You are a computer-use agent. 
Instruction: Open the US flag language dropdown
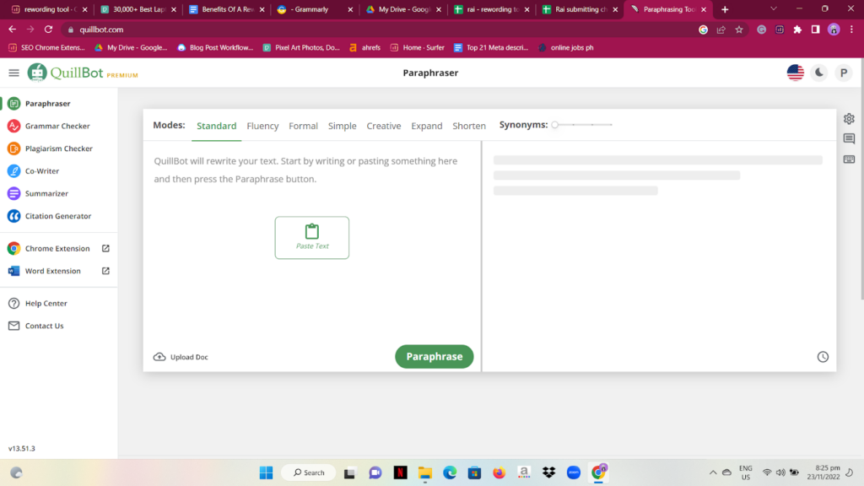(x=795, y=73)
